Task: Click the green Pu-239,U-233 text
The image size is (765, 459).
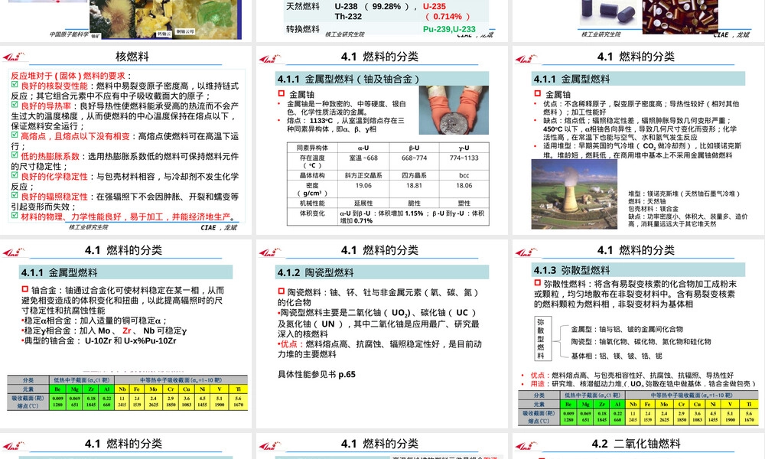Action: pyautogui.click(x=449, y=29)
